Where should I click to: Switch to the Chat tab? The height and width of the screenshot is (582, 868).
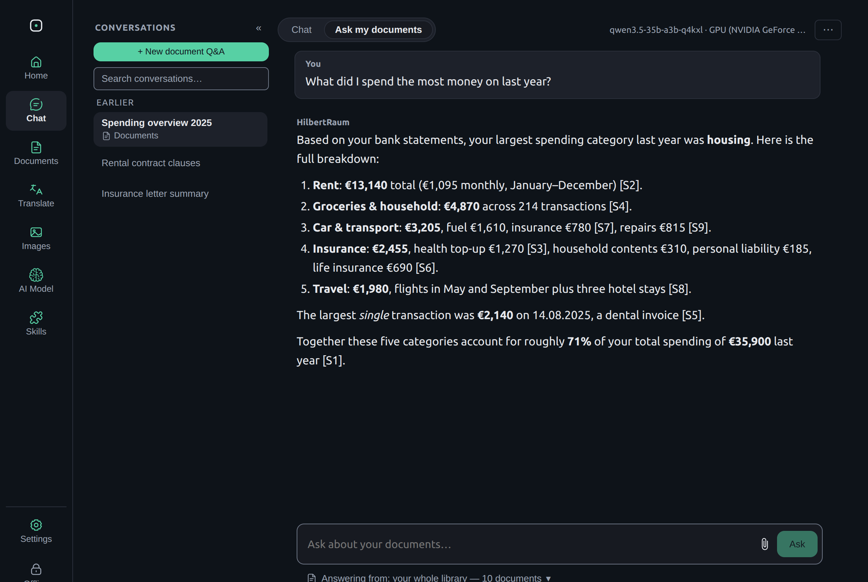(302, 30)
